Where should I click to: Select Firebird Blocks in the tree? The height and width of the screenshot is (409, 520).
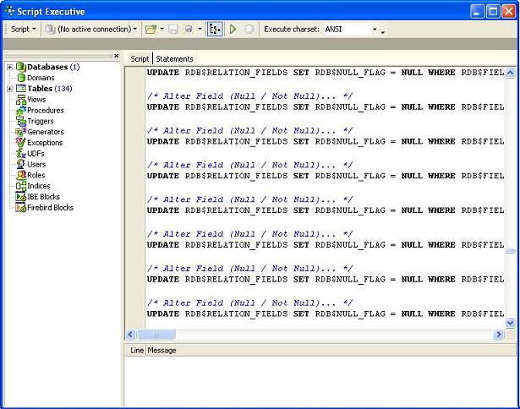(50, 207)
